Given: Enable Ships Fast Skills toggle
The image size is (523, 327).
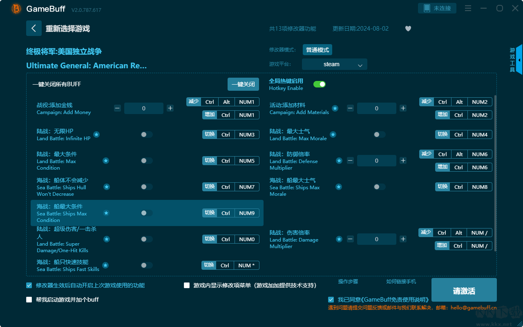Looking at the screenshot, I should (147, 265).
